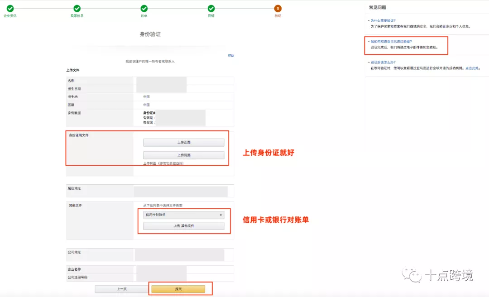Click the orange step 5 验证 circle

coord(278,9)
